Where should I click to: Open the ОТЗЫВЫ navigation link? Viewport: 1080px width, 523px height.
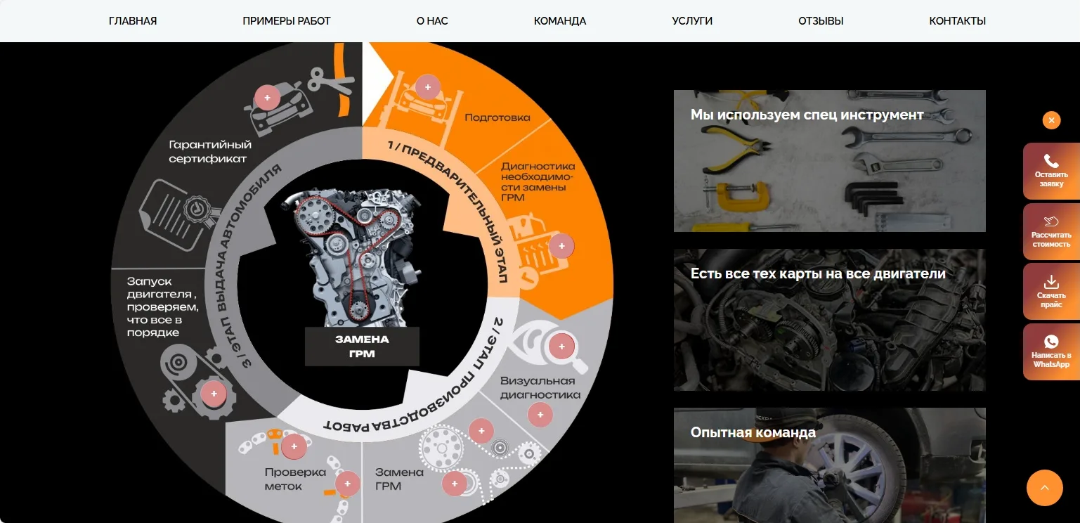coord(821,21)
